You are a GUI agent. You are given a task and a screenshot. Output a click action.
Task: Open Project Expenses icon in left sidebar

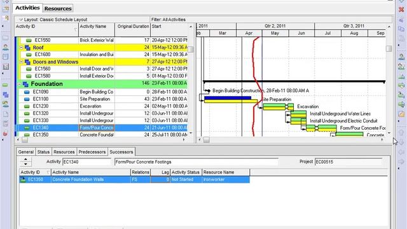pyautogui.click(x=6, y=124)
